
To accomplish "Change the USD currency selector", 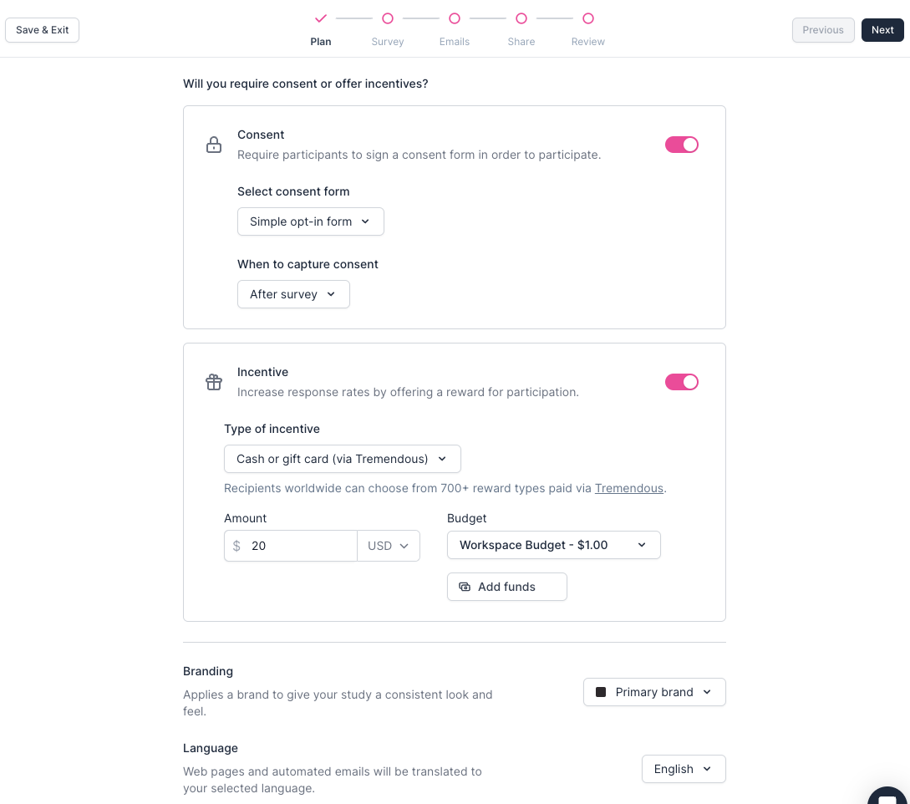I will coord(389,546).
